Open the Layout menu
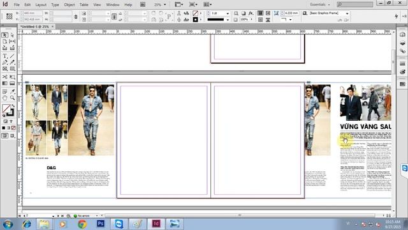The width and height of the screenshot is (408, 230). pyautogui.click(x=41, y=4)
